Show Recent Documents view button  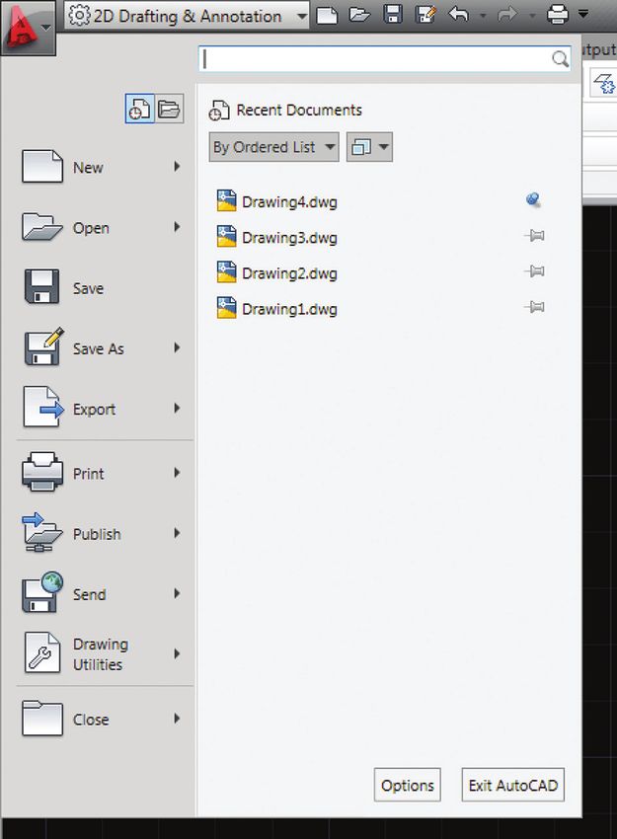coord(139,109)
